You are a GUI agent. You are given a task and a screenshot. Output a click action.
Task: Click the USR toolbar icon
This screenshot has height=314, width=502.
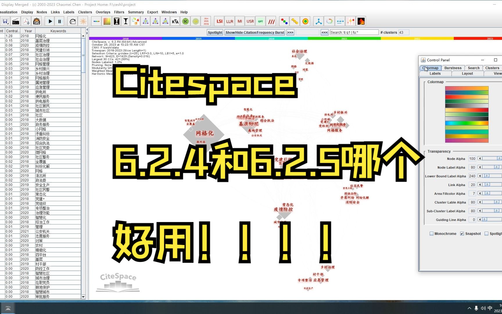point(250,21)
